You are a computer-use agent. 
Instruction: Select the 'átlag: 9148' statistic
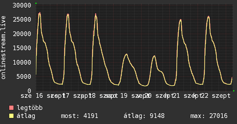tap(144, 116)
